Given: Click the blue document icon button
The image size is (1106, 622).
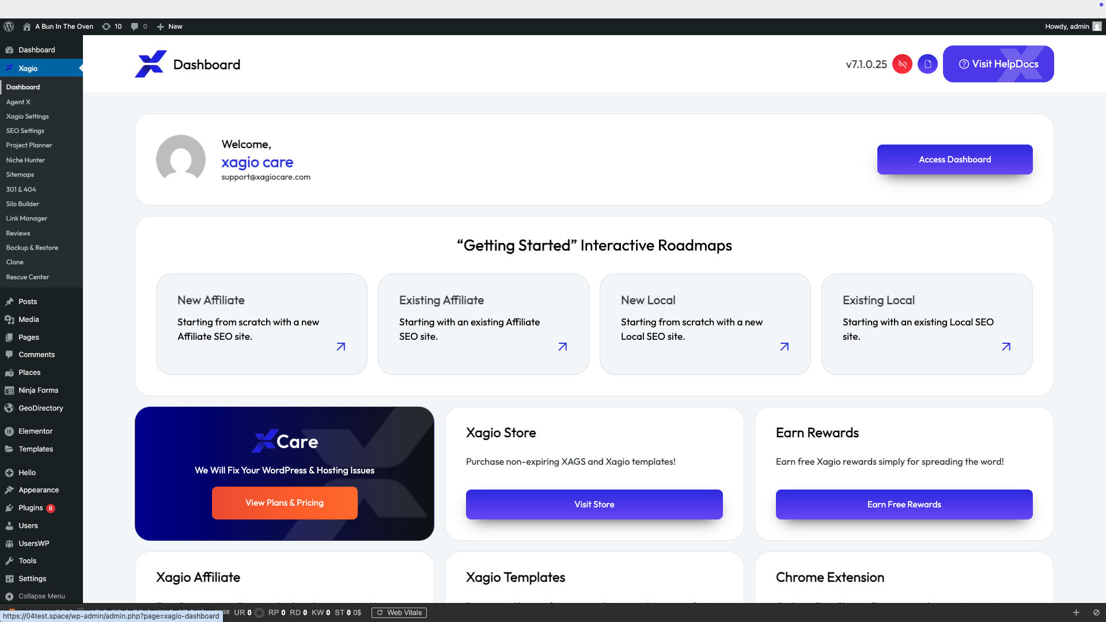Looking at the screenshot, I should pos(927,64).
